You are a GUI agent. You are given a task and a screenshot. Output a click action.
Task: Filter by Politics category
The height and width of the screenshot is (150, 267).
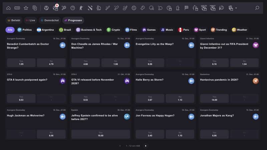(x=25, y=30)
